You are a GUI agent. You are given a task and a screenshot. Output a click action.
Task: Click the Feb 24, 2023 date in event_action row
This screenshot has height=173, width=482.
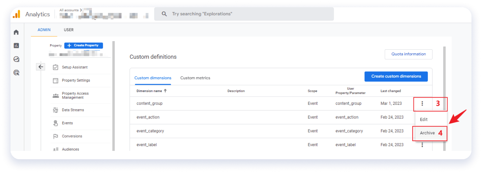click(392, 117)
